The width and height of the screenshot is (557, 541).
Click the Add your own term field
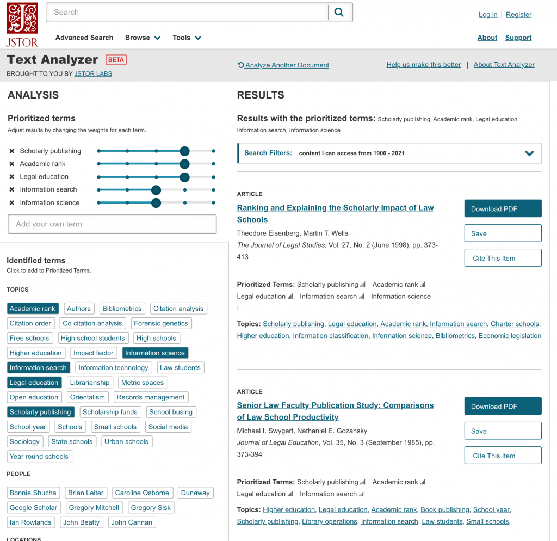pos(112,224)
